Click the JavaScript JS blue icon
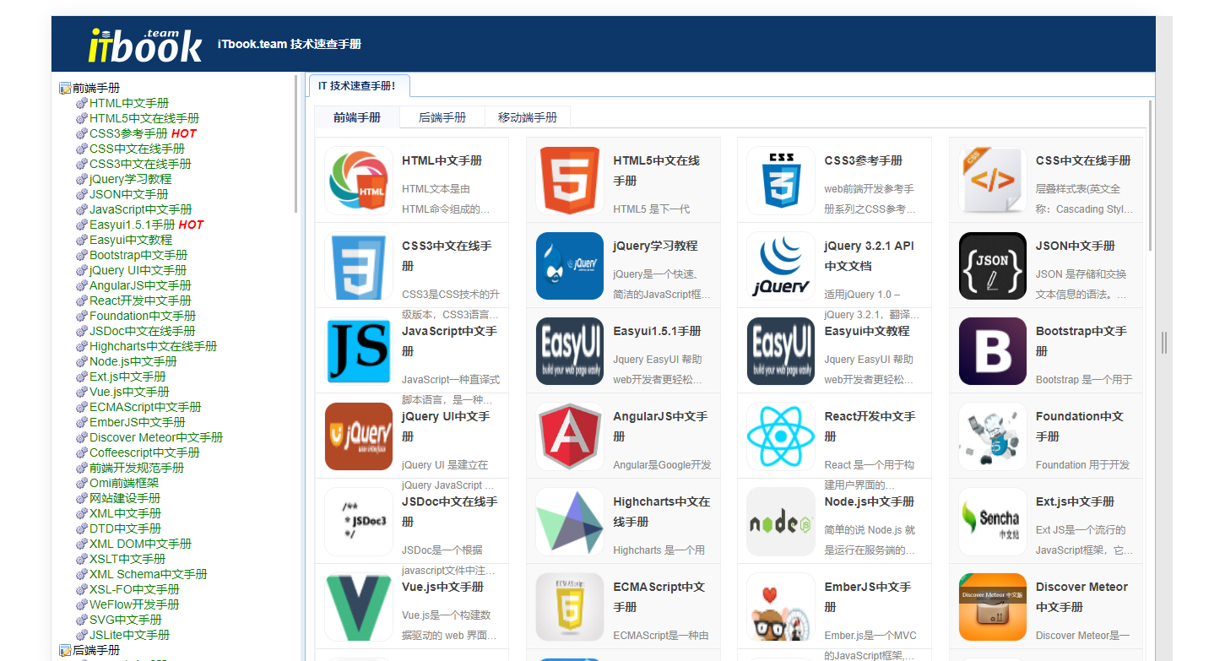 coord(359,352)
